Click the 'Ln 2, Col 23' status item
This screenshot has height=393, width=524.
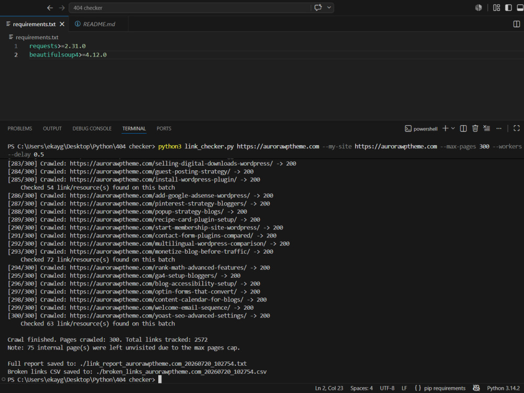point(329,388)
